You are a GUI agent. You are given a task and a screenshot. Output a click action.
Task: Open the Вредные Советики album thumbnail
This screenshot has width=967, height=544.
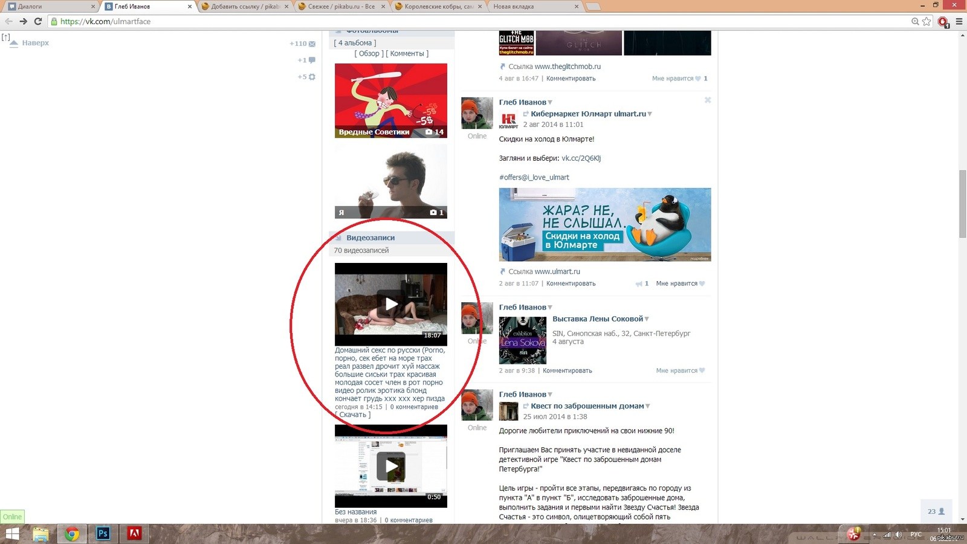point(391,100)
